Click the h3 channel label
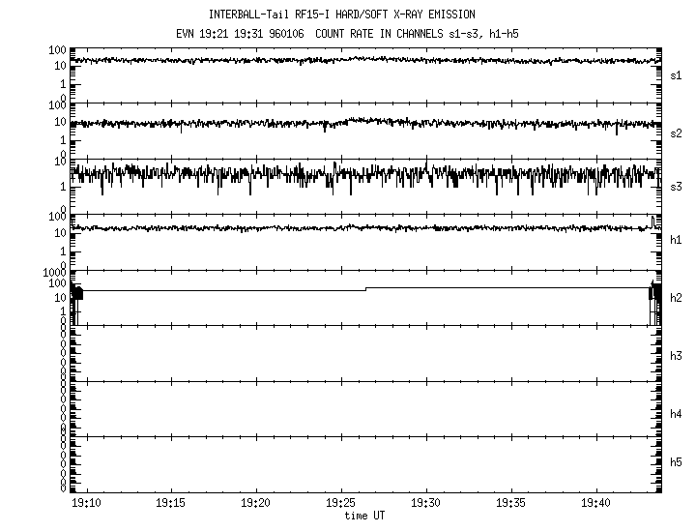Image resolution: width=696 pixels, height=532 pixels. 676,358
